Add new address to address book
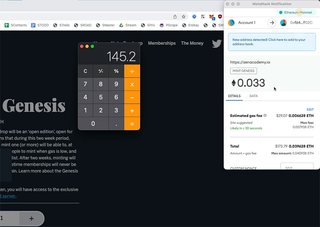Image resolution: width=320 pixels, height=227 pixels. [272, 42]
